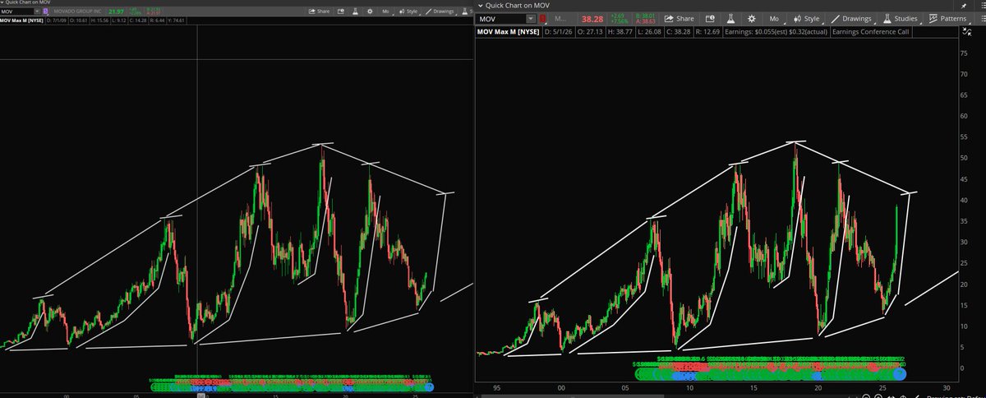Open the Style menu in left chart

(409, 12)
